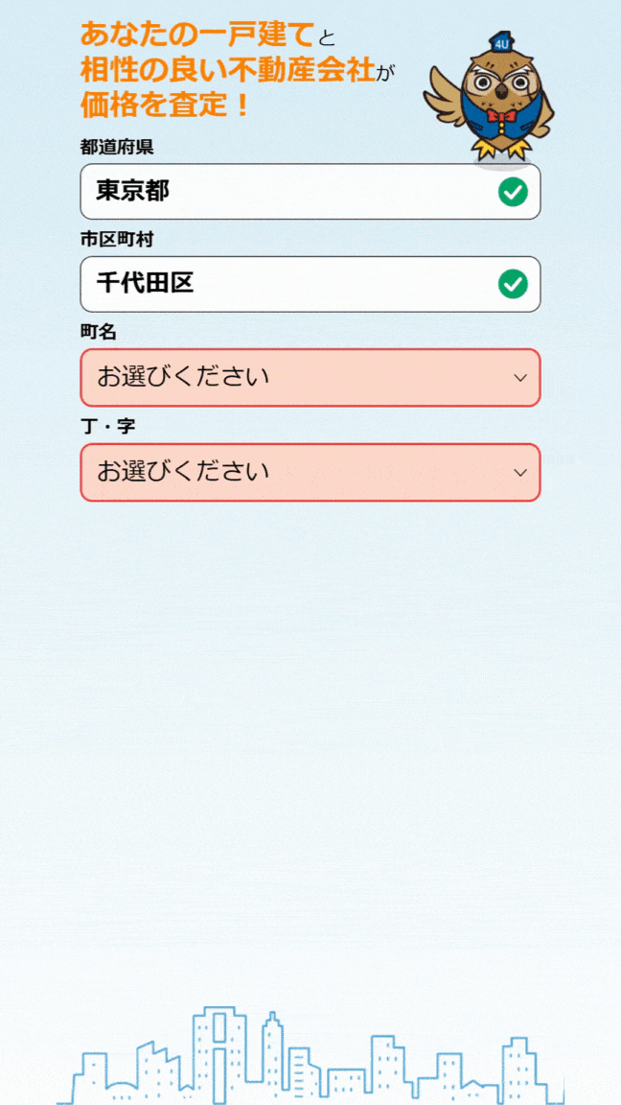Click the green checkmark beside 千代田区
Screen dimensions: 621x1105
click(514, 284)
